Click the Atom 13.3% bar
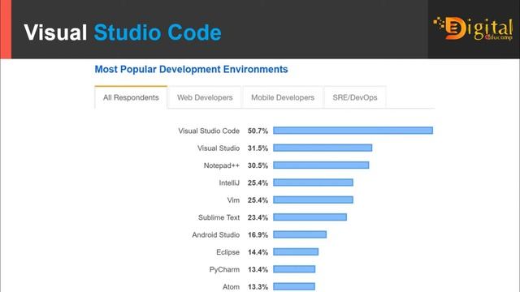This screenshot has height=292, width=520. 294,286
